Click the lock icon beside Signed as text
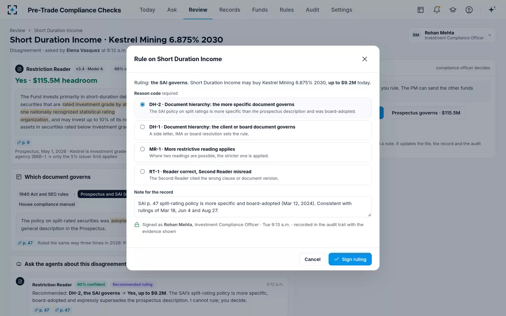506x316 pixels. pos(137,225)
